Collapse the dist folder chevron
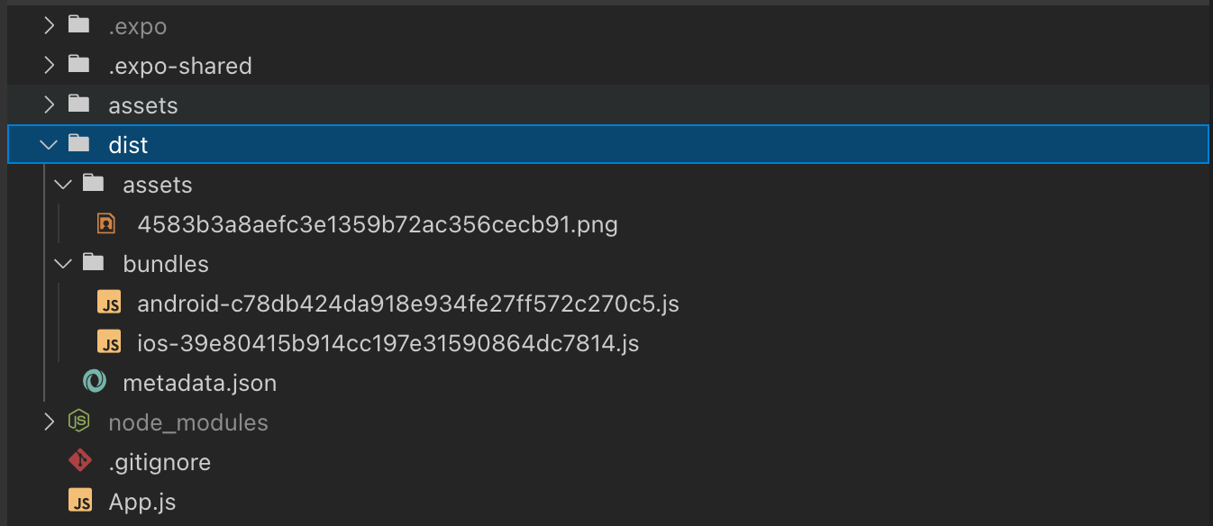 pyautogui.click(x=50, y=145)
